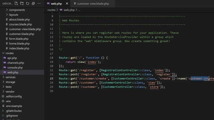The height and width of the screenshot is (120, 214).
Task: Click the 'function' keyword on line 18
Action: 93,58
